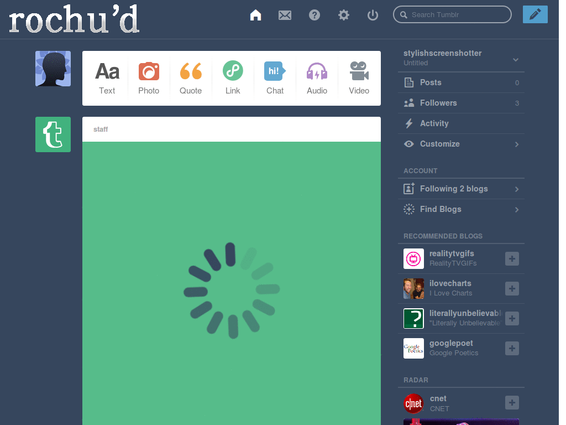
Task: Create a new Text post
Action: (x=107, y=79)
